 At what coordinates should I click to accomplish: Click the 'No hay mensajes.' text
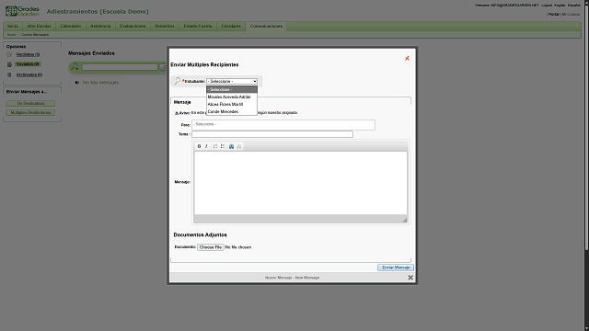point(100,83)
